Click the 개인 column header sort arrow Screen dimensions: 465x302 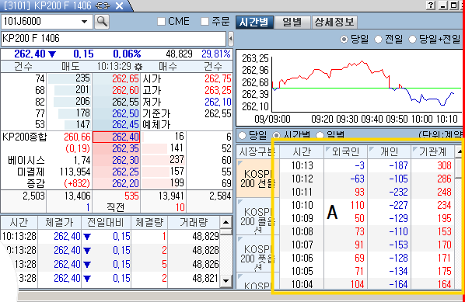click(x=371, y=148)
